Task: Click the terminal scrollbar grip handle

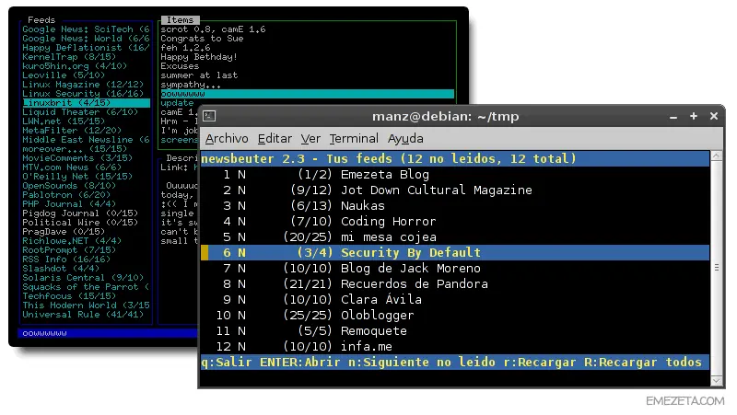Action: pyautogui.click(x=717, y=267)
